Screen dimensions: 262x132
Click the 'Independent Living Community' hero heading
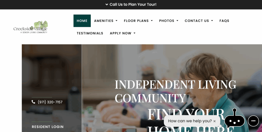coord(176,91)
